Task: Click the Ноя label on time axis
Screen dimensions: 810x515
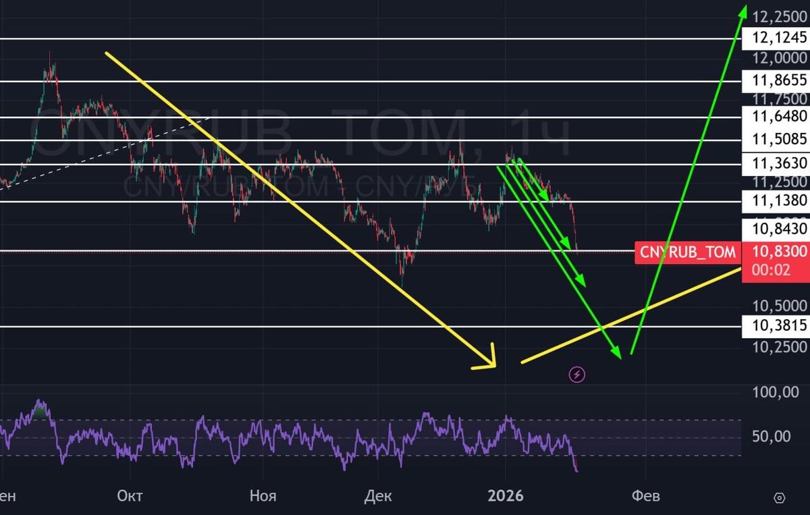Action: [263, 496]
